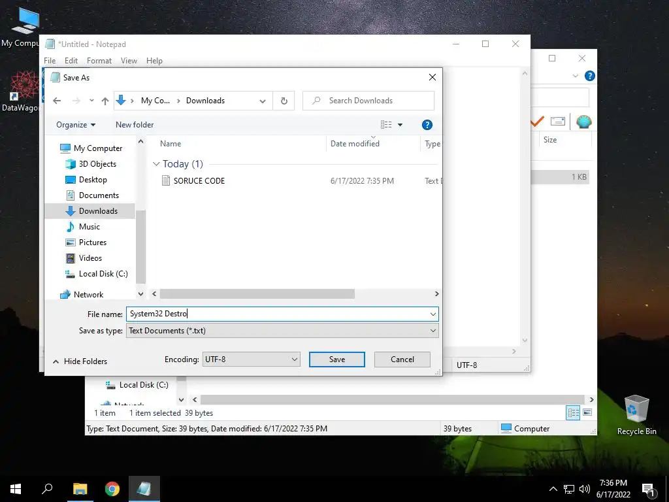
Task: Open Notepad Format menu
Action: point(99,61)
